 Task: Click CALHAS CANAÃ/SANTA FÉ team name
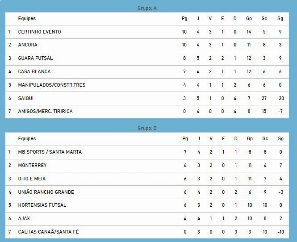(x=48, y=232)
